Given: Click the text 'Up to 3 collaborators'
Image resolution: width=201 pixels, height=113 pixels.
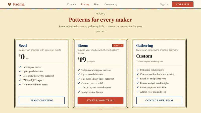Looking at the screenshot, I should 33,71.
